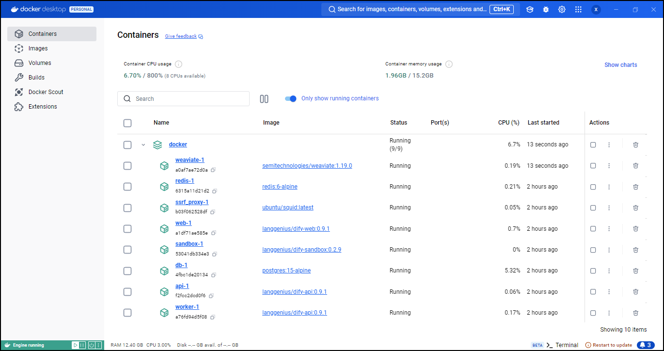Open the langgenius/dify-web:0.9.1 image link

click(296, 229)
